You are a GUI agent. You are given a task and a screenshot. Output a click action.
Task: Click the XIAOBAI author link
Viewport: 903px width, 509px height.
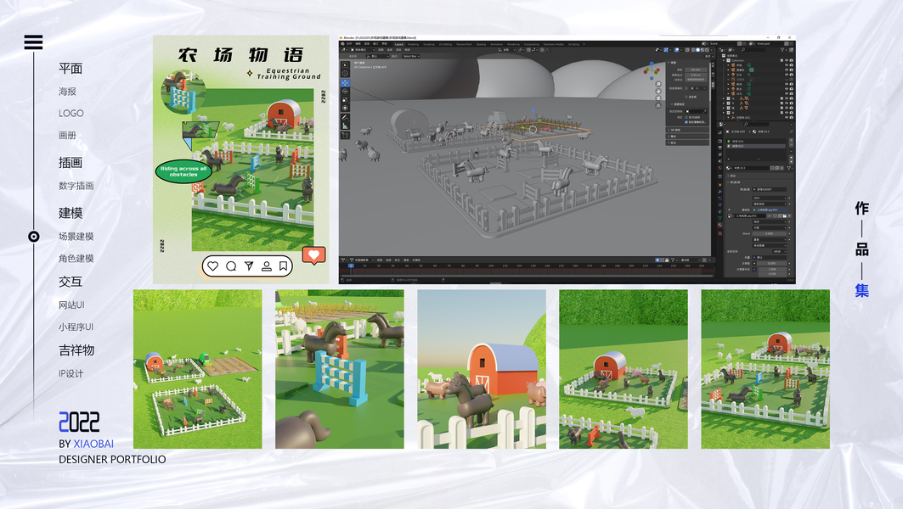click(93, 444)
